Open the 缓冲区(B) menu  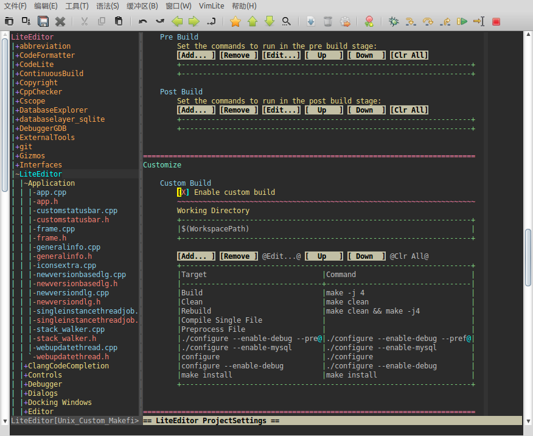coord(142,6)
